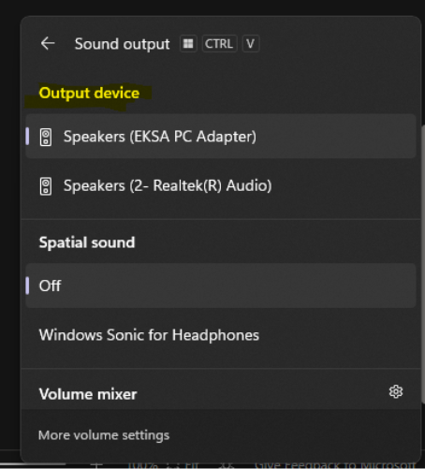The image size is (425, 469).
Task: Click the 100% zoom indicator
Action: (143, 465)
